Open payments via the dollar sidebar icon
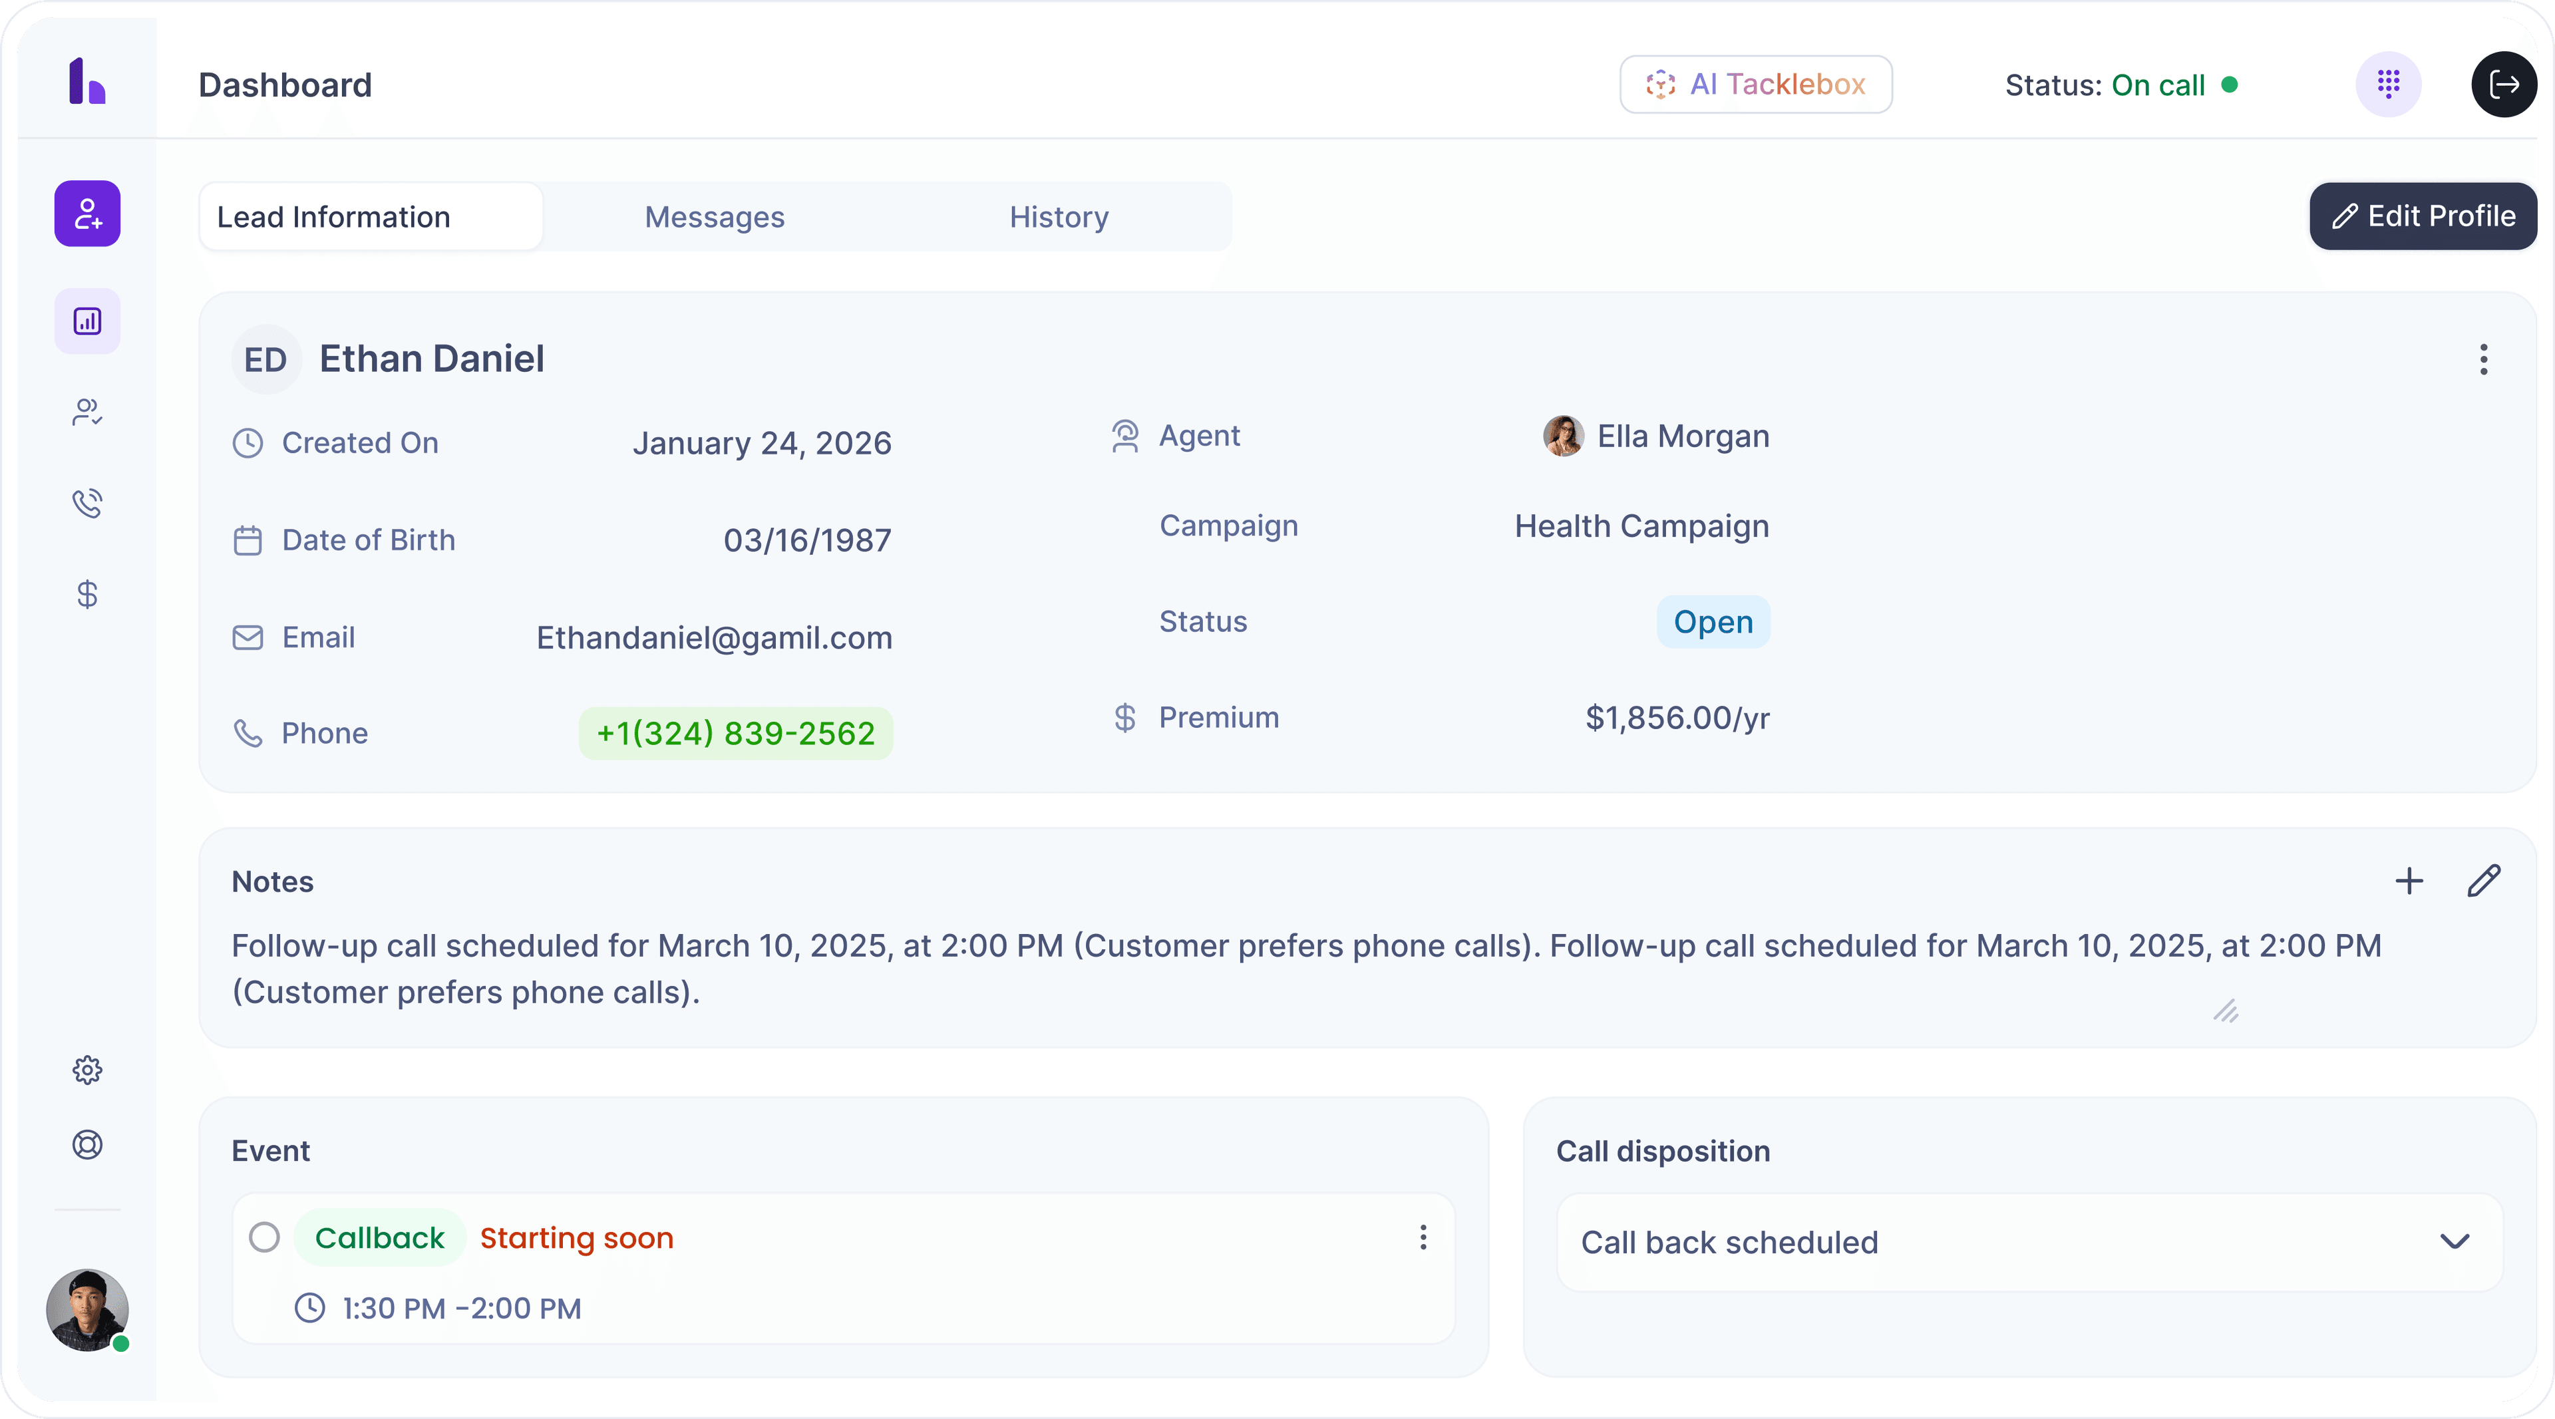Viewport: 2555px width, 1419px height. click(x=87, y=594)
